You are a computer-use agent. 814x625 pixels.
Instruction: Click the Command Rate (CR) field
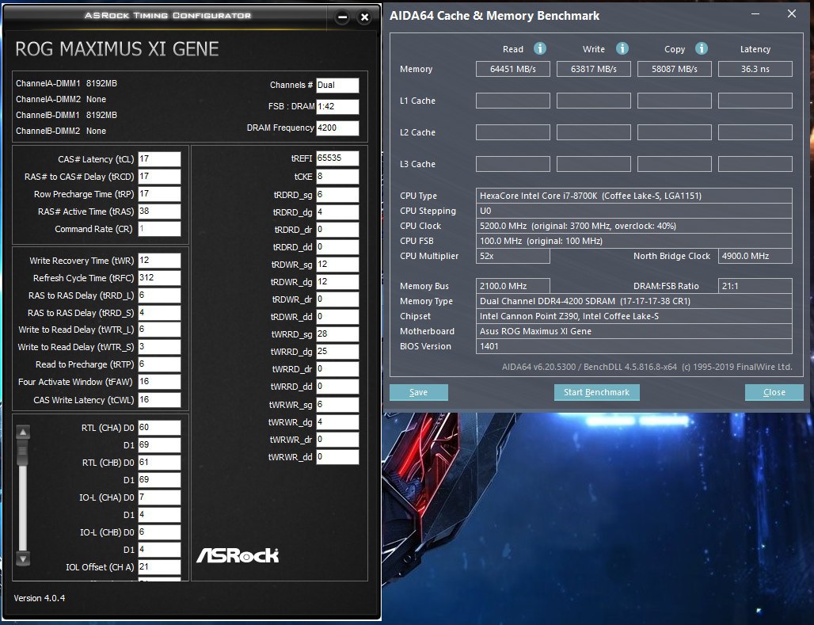coord(159,229)
